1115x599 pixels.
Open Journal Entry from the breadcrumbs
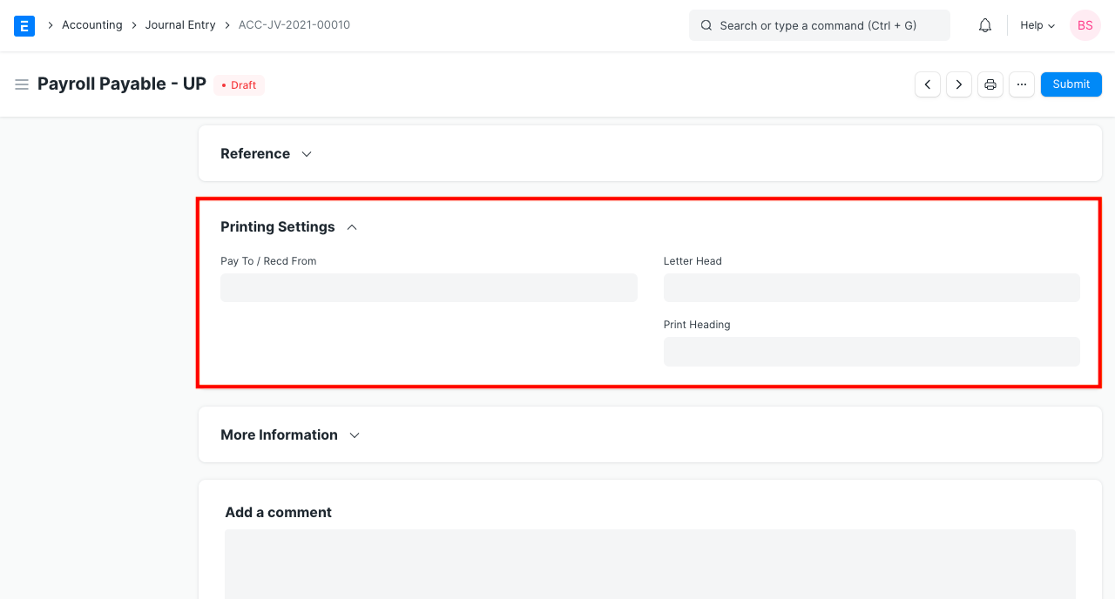180,24
